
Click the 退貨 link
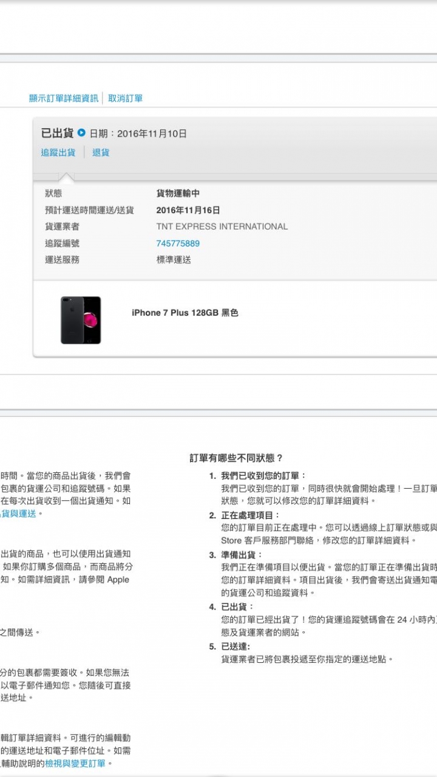(101, 152)
